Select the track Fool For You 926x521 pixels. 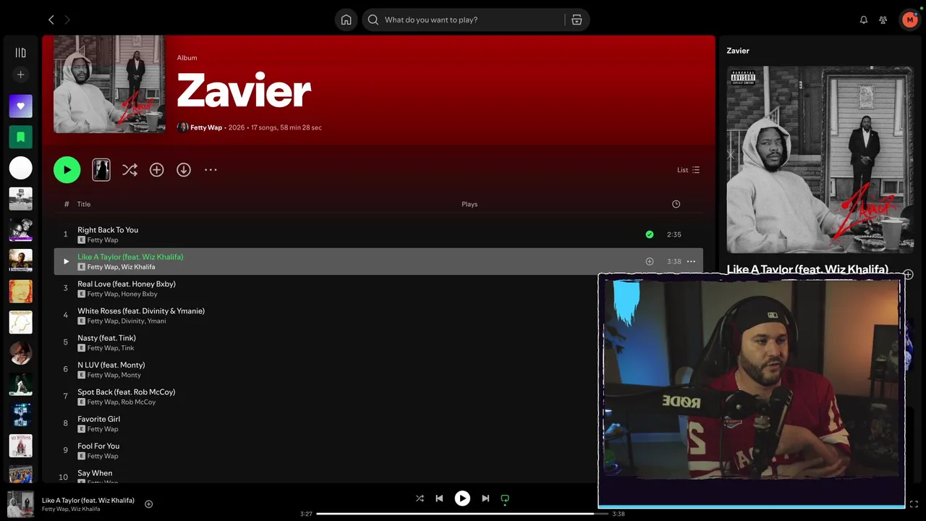coord(98,446)
